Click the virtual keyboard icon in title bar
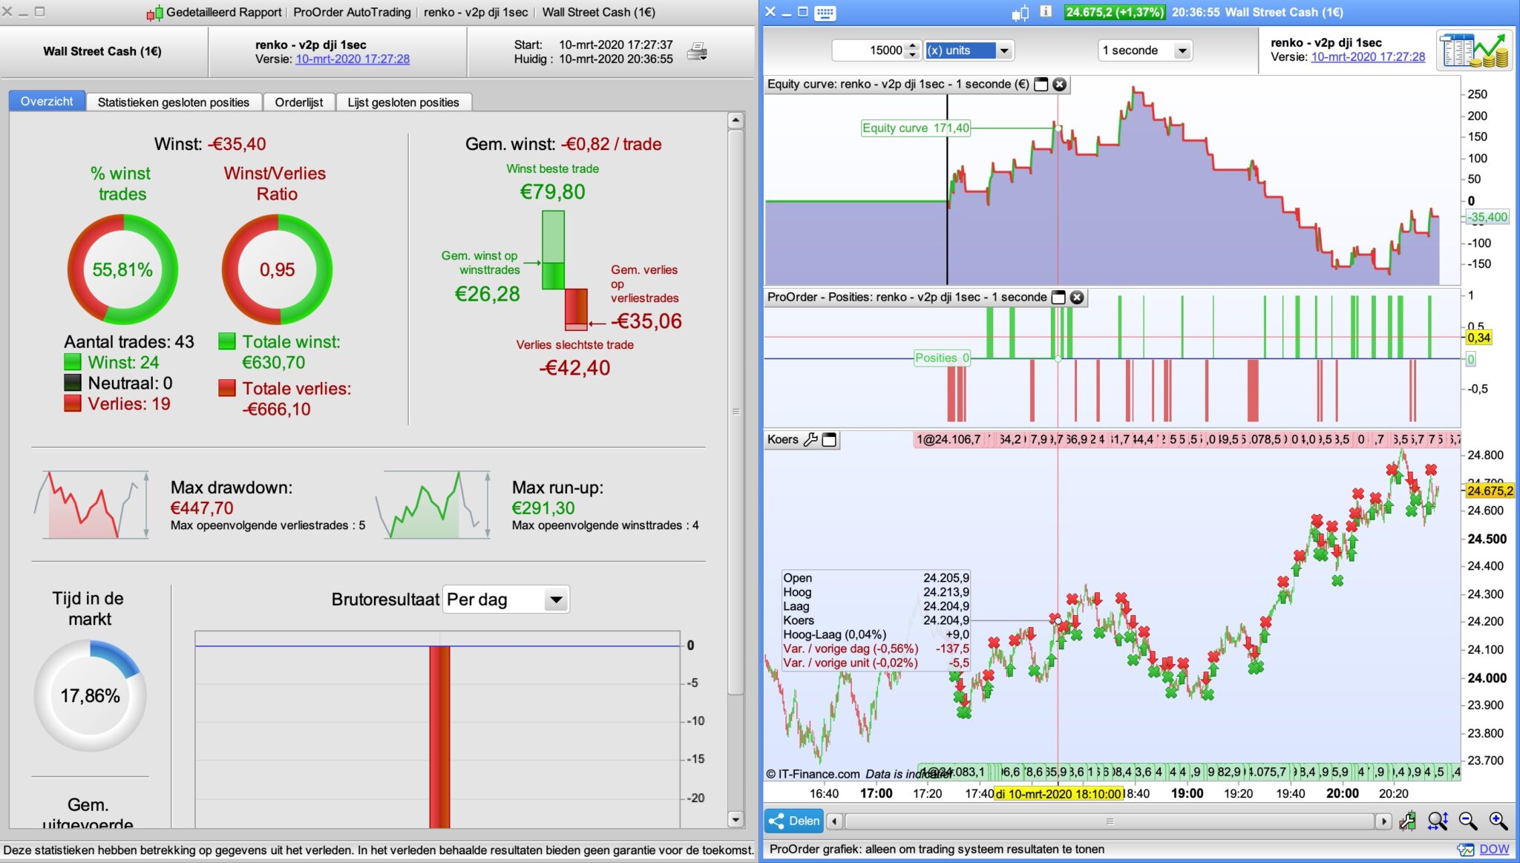Image resolution: width=1520 pixels, height=863 pixels. [x=825, y=13]
